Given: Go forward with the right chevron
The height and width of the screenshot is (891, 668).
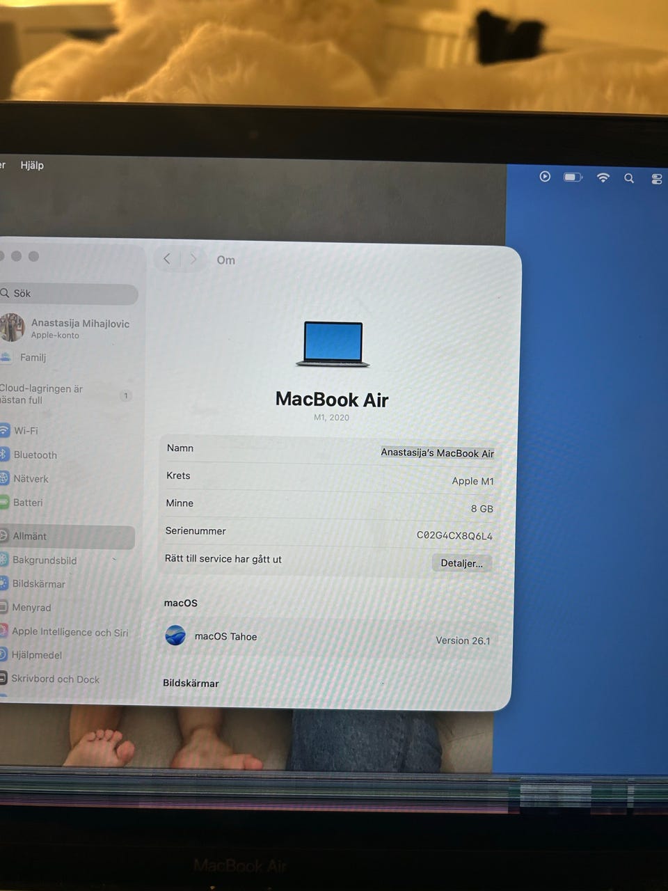Looking at the screenshot, I should point(193,259).
